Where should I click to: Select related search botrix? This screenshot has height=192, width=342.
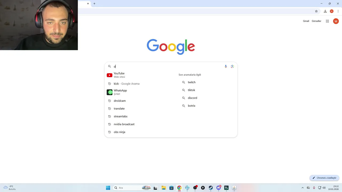(192, 106)
